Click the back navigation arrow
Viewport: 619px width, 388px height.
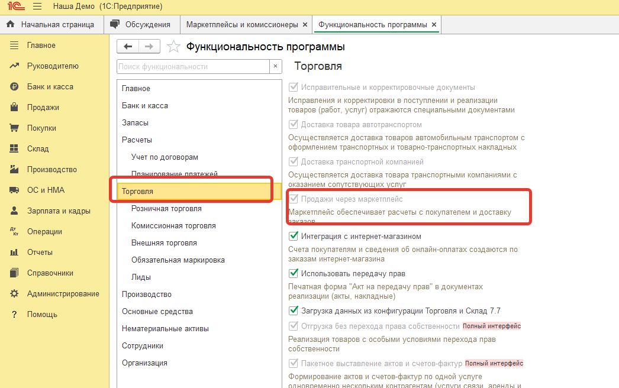point(128,47)
